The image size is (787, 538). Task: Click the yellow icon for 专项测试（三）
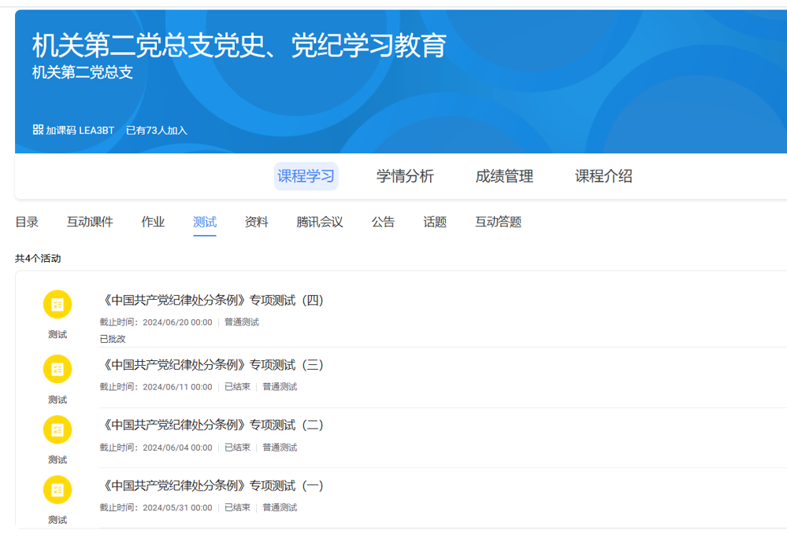[x=58, y=369]
